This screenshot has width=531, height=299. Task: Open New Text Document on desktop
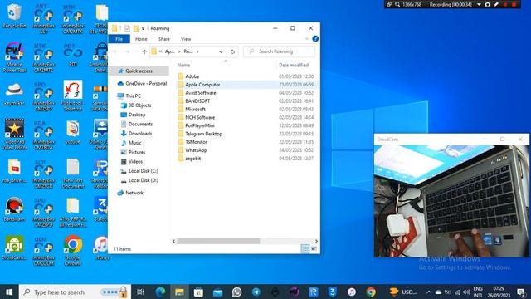point(72,173)
